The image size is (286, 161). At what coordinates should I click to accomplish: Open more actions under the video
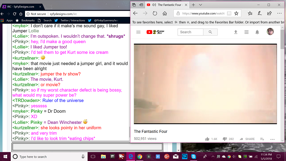pyautogui.click(x=272, y=139)
